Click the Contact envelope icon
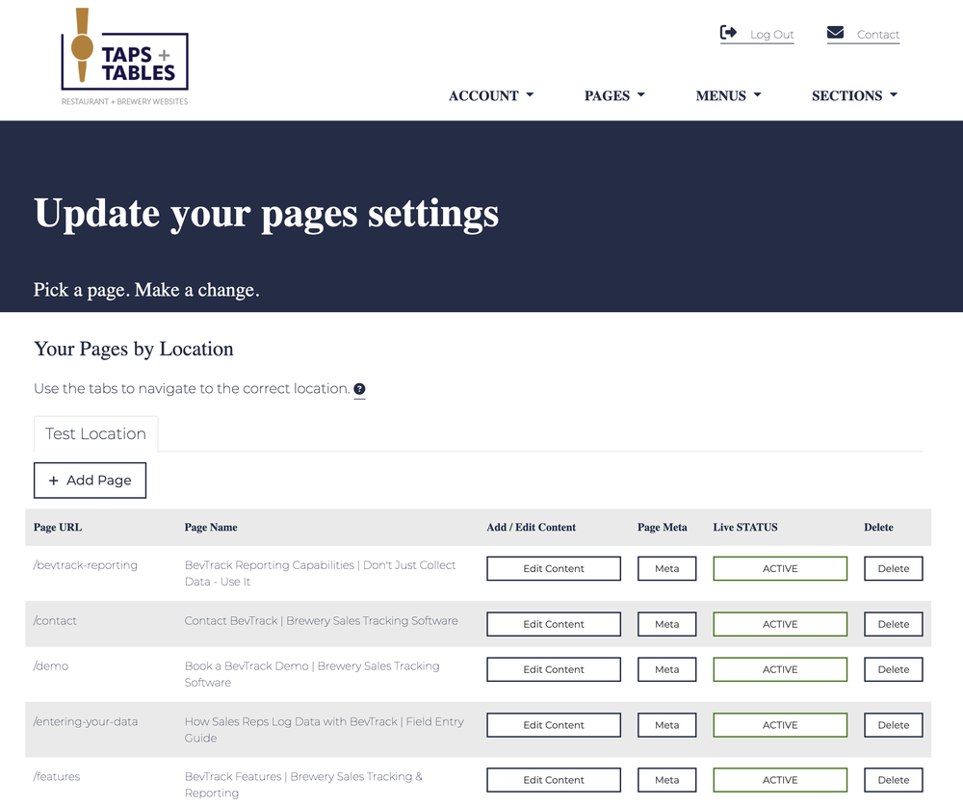Viewport: 963px width, 807px height. pos(836,32)
